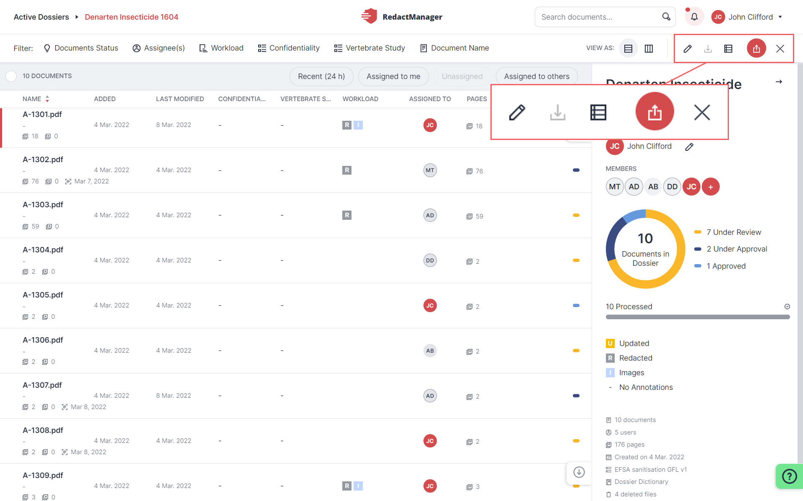Screen dimensions: 803x501
Task: Open the Confidentiality filter dropdown
Action: pyautogui.click(x=289, y=48)
